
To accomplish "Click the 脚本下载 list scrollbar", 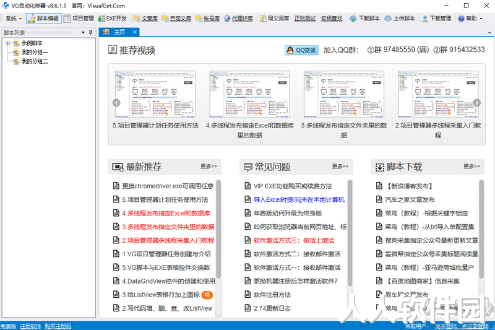I will point(481,229).
